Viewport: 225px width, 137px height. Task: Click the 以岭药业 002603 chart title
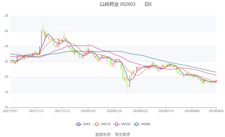117,5
